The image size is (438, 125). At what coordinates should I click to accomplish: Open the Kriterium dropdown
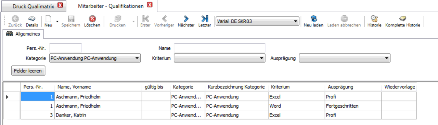220,58
